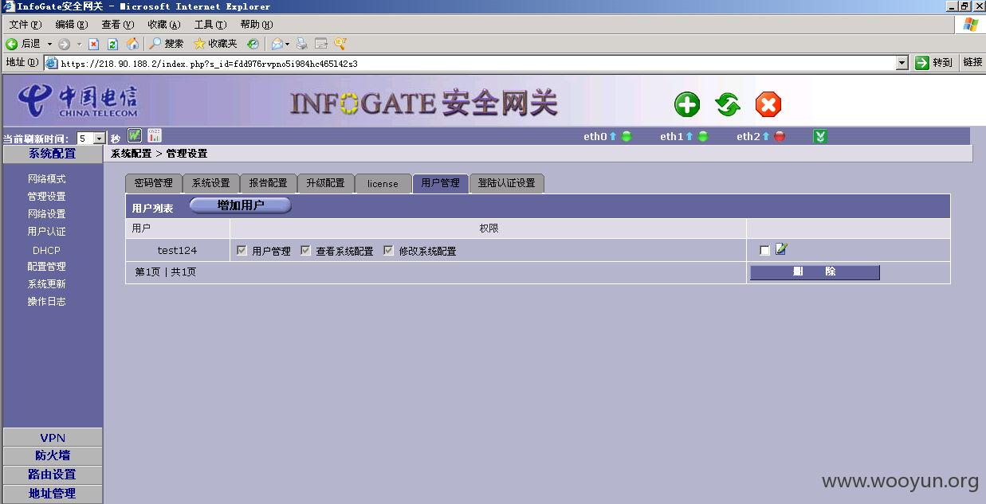The width and height of the screenshot is (986, 504).
Task: Collapse the 系统配置 sidebar header
Action: [x=53, y=154]
